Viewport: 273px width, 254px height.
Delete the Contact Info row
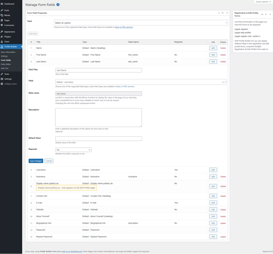pyautogui.click(x=223, y=196)
